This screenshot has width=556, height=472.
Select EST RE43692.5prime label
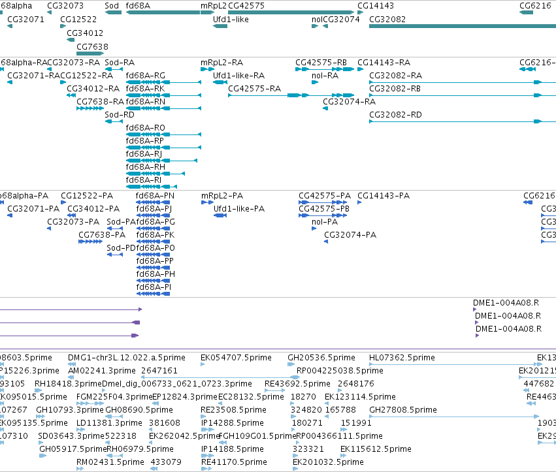pyautogui.click(x=297, y=384)
